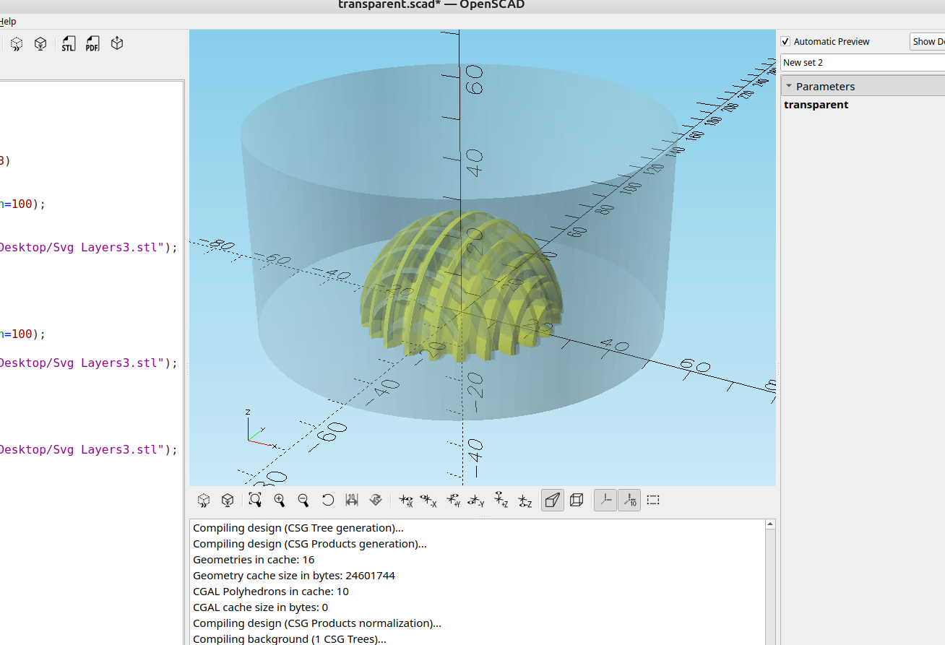Switch camera to the +Z view
The height and width of the screenshot is (645, 945).
[501, 500]
